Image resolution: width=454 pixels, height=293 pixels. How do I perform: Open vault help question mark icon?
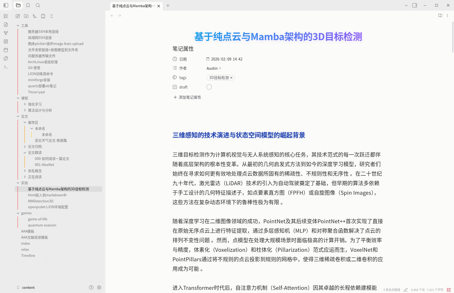91,287
